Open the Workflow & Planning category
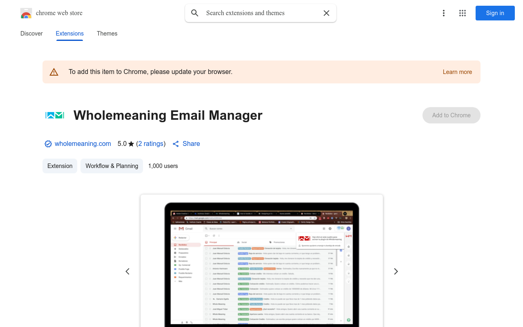This screenshot has width=523, height=327. click(112, 166)
